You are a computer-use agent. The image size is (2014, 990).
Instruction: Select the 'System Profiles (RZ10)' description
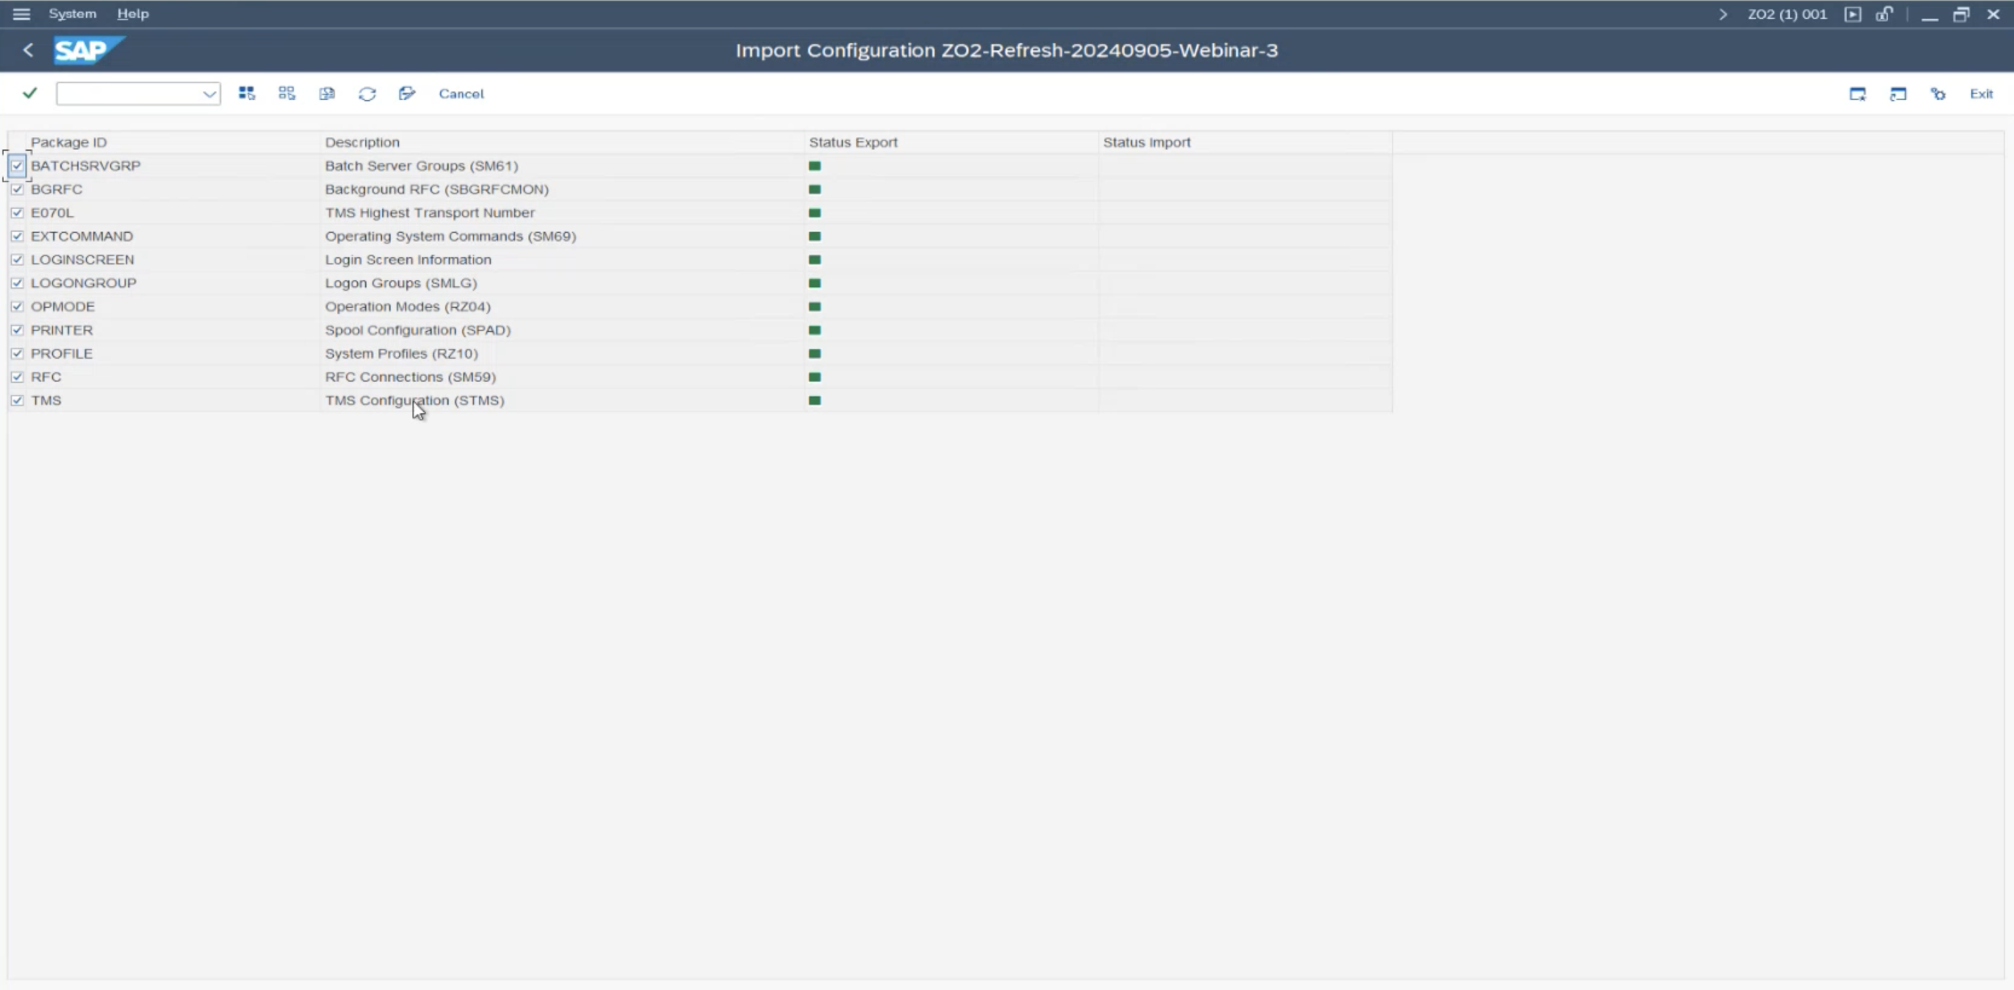point(402,352)
